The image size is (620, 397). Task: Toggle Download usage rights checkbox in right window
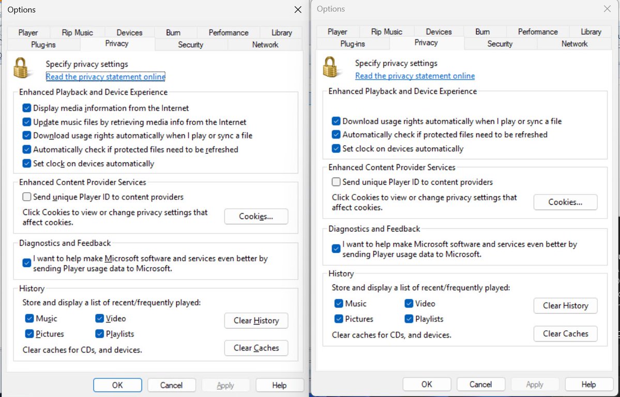point(336,121)
